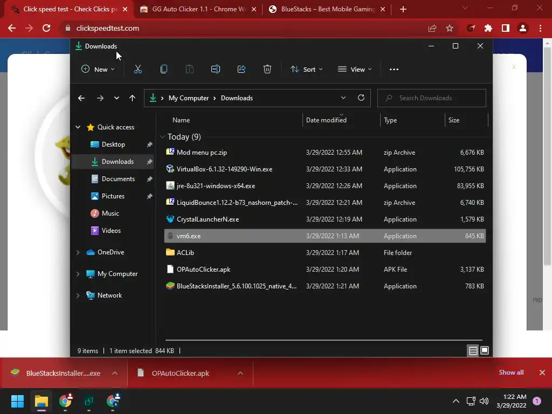552x414 pixels.
Task: Click File Explorer icon in the taskbar
Action: 41,401
